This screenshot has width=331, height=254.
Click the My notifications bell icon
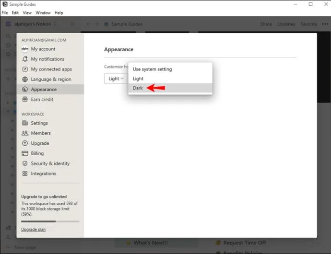tap(25, 59)
